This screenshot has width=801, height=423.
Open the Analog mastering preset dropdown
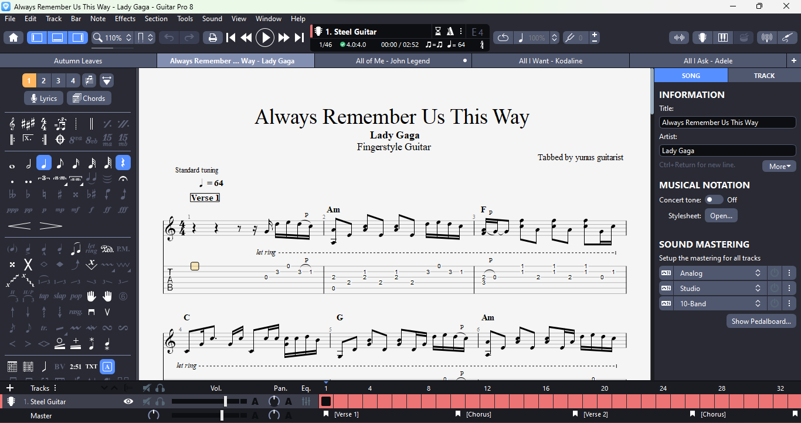click(x=719, y=273)
